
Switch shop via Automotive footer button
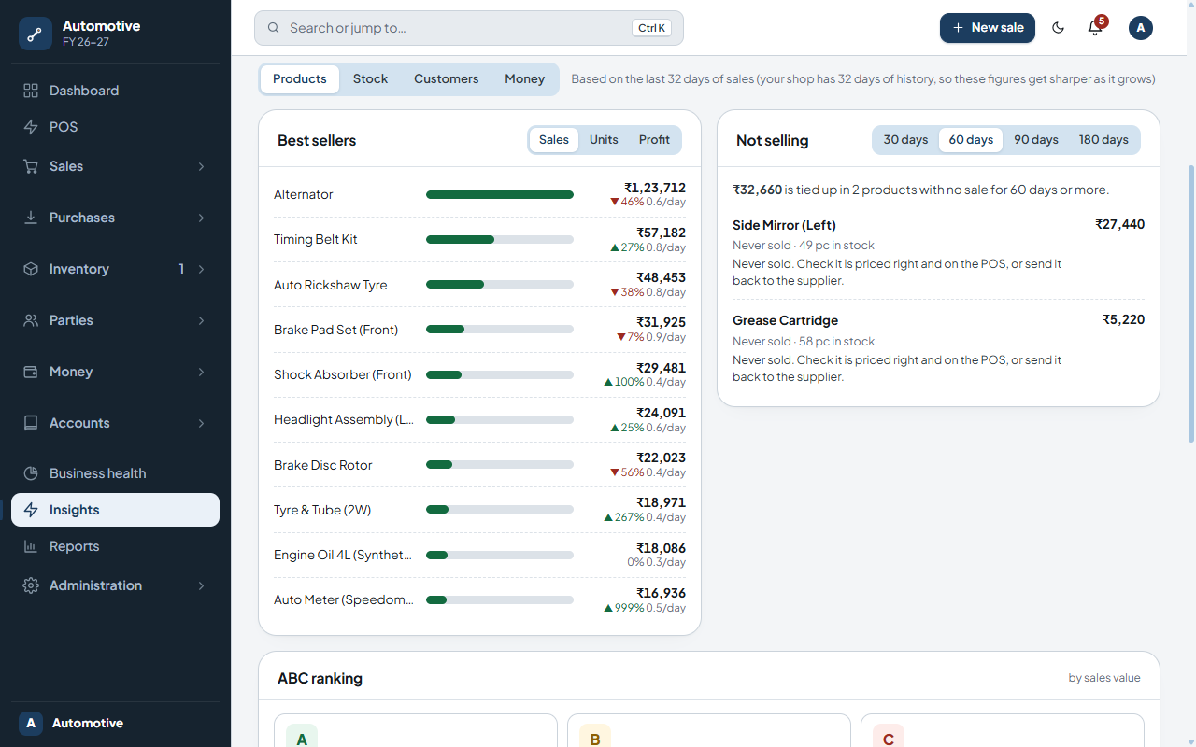(116, 724)
